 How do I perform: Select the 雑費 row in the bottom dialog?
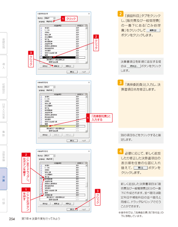(62, 193)
